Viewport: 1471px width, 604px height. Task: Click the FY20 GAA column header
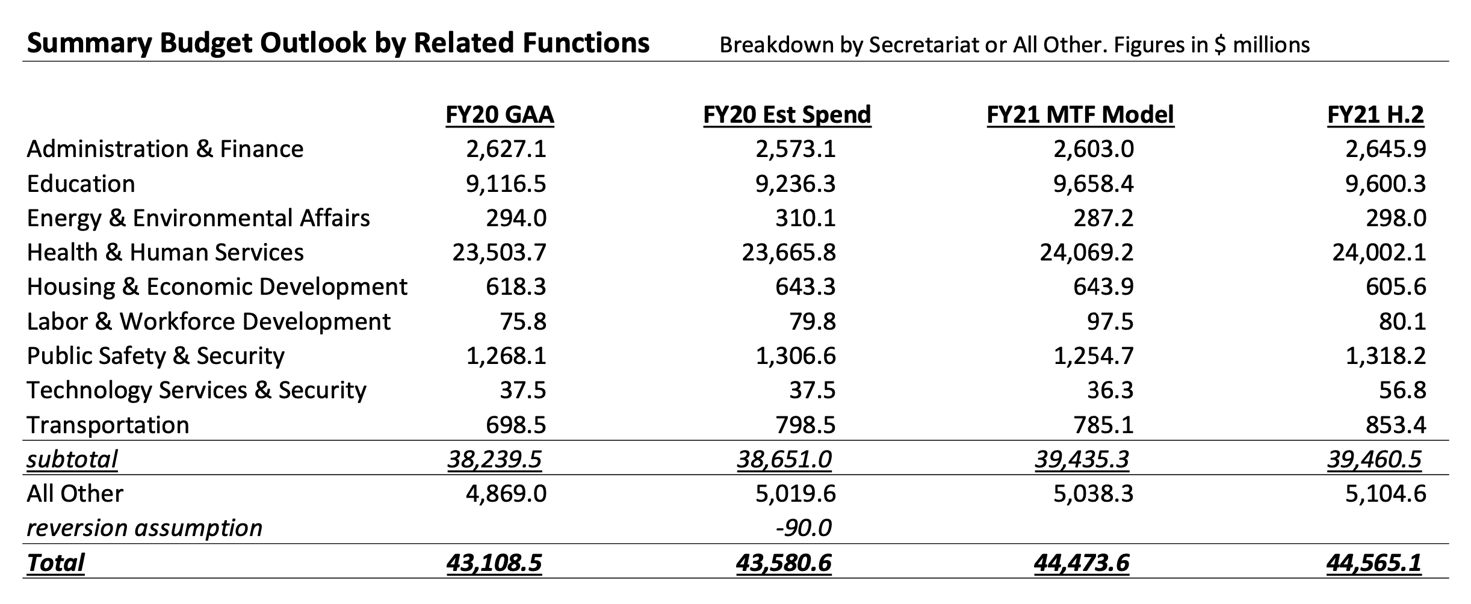[x=500, y=114]
